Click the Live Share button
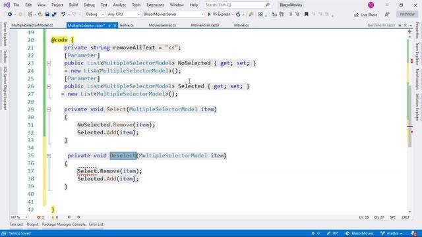The height and width of the screenshot is (237, 422). [365, 14]
